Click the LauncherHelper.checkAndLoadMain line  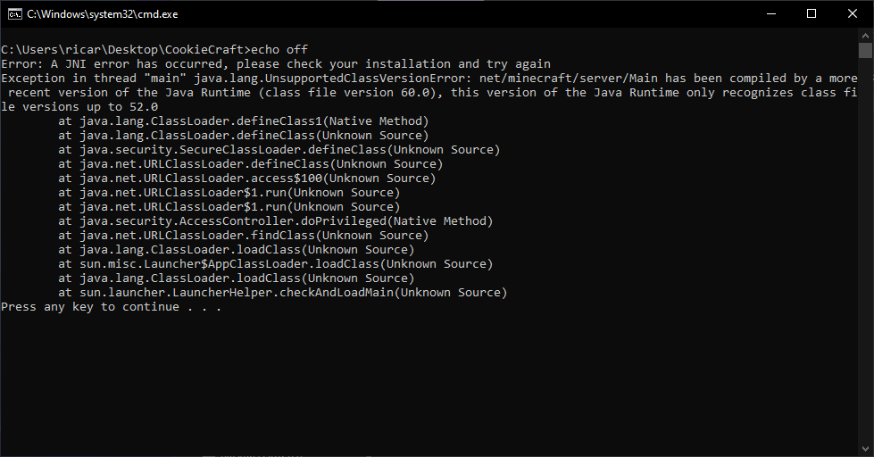click(x=282, y=293)
